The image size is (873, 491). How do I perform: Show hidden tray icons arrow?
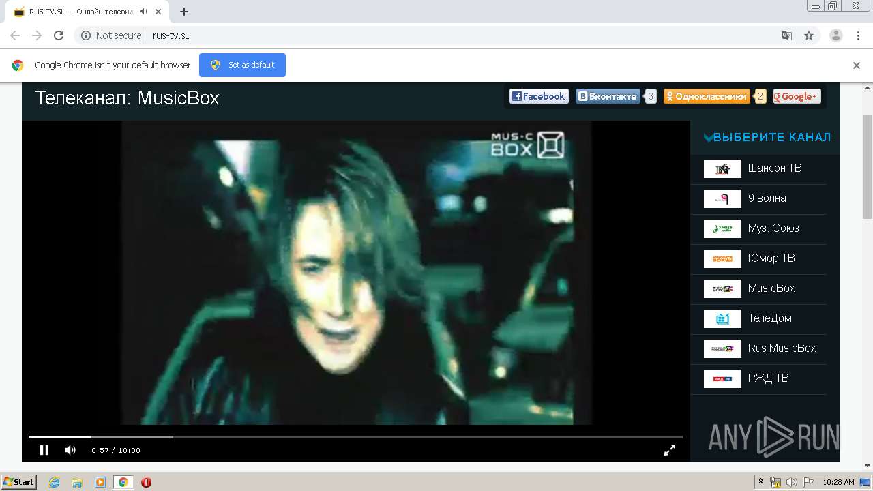coord(760,482)
